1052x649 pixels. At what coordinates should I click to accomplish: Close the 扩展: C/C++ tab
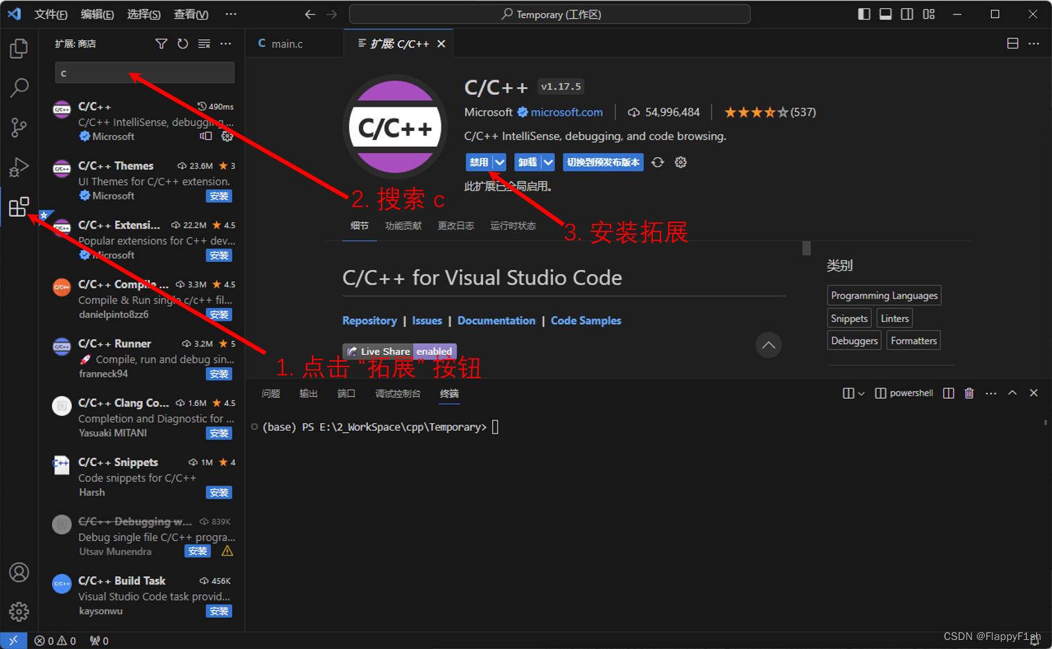click(441, 44)
